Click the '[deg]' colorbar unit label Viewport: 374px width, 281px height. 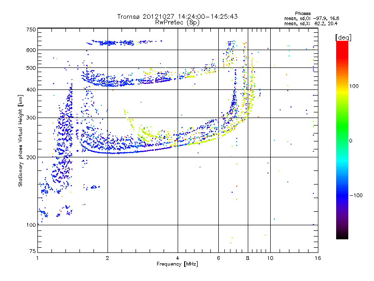coord(343,37)
